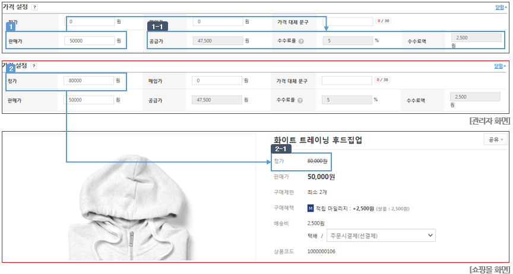The width and height of the screenshot is (513, 274).
Task: Click the 정가 input showing 80000
Action: 89,81
